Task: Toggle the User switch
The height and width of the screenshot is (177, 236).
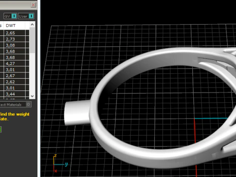Action: tap(26, 16)
